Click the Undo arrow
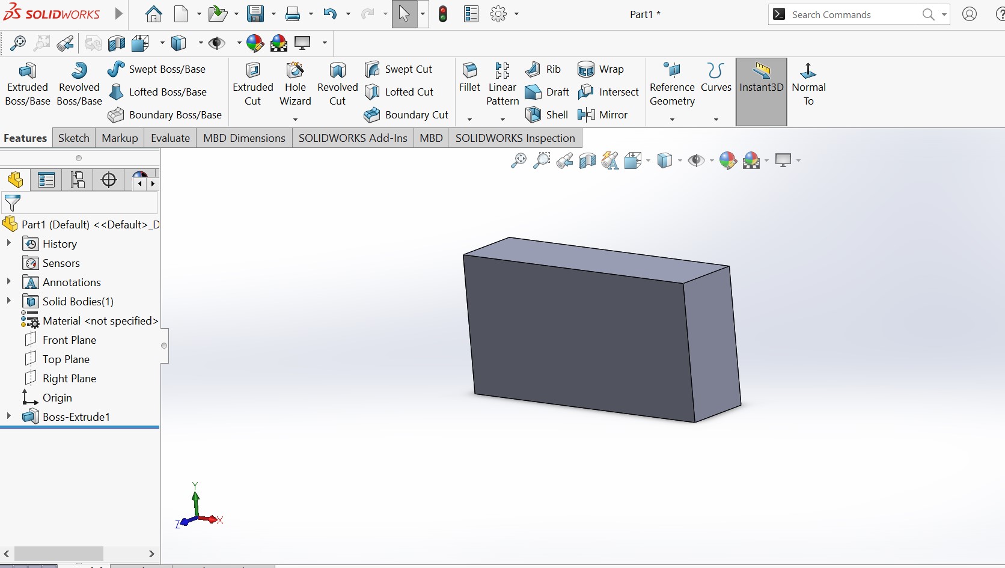This screenshot has height=568, width=1005. [x=329, y=14]
